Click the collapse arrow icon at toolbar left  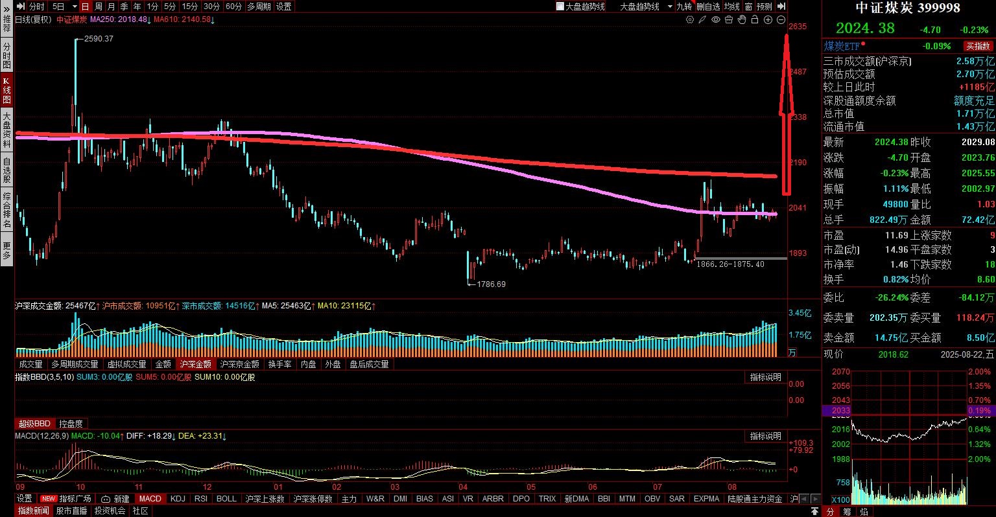(21, 6)
